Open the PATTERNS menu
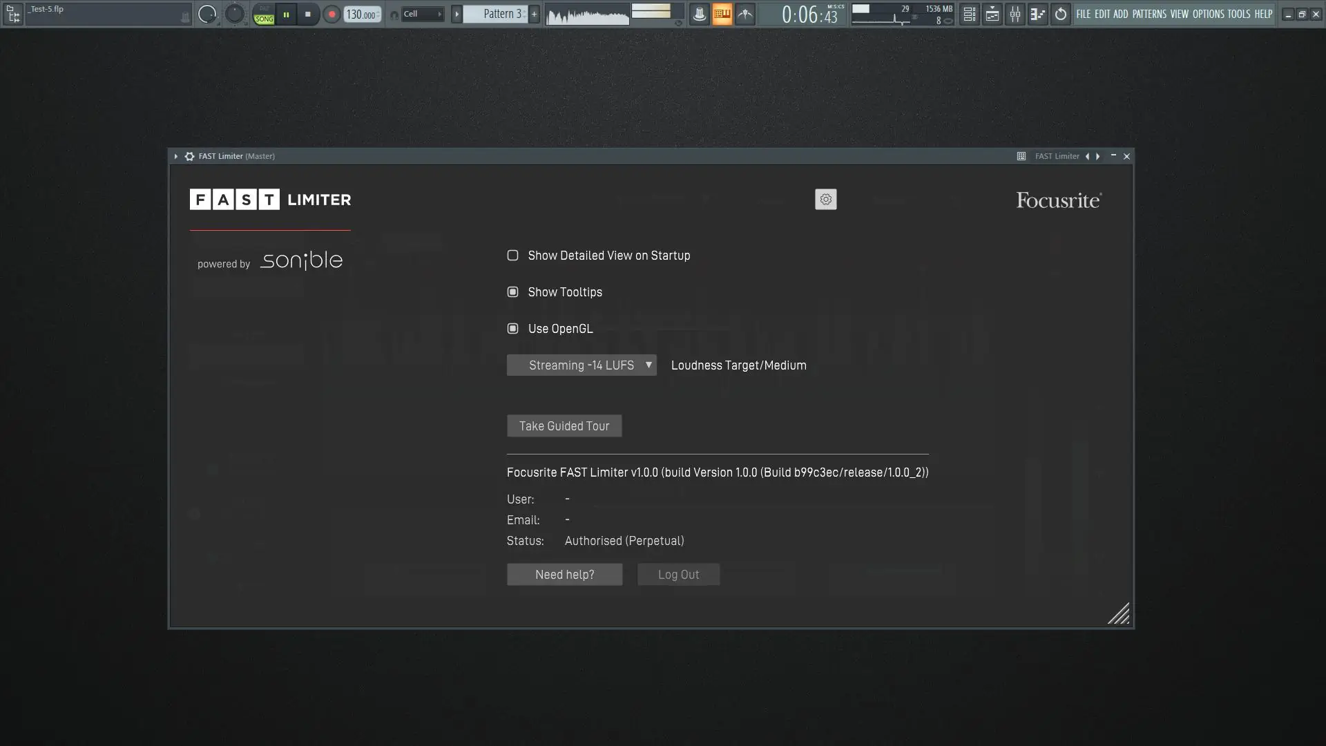This screenshot has width=1326, height=746. point(1149,14)
